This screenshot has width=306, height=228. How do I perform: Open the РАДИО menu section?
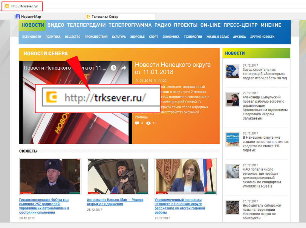pyautogui.click(x=163, y=25)
